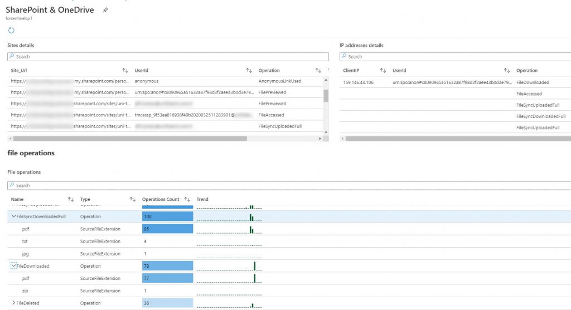Click operations count bar showing 95
This screenshot has width=571, height=310.
pos(167,229)
